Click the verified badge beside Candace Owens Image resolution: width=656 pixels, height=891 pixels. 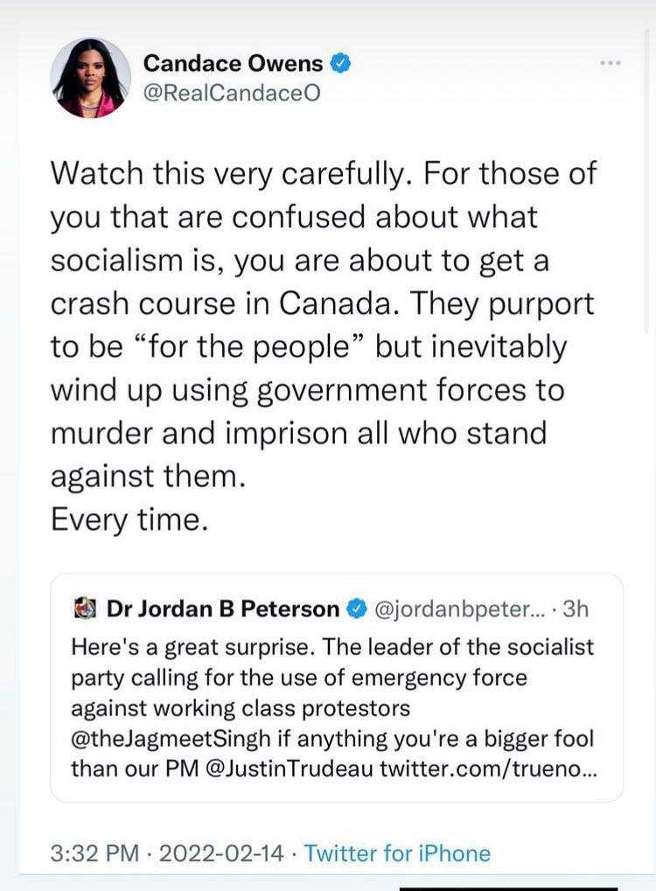(x=342, y=63)
